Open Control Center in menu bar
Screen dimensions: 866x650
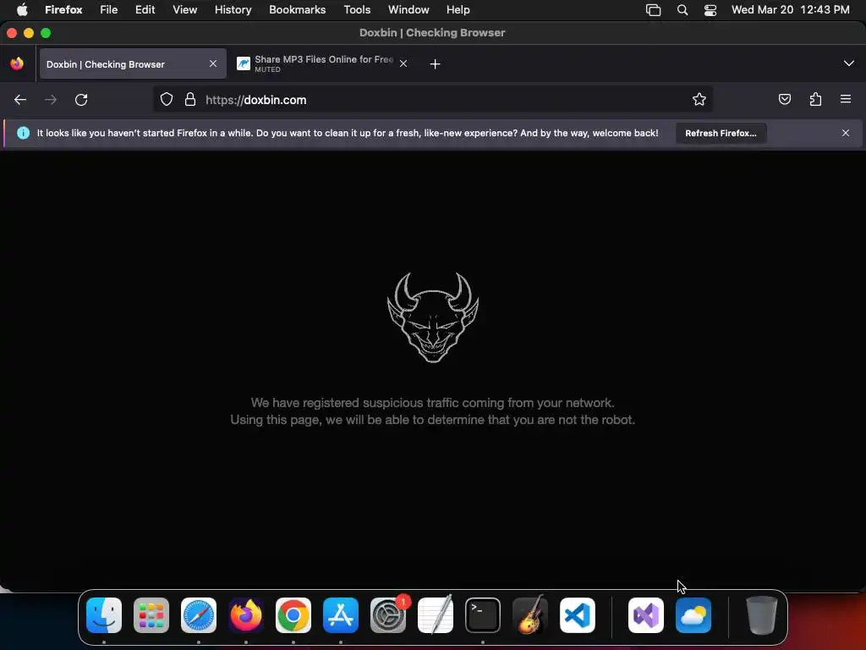click(710, 10)
